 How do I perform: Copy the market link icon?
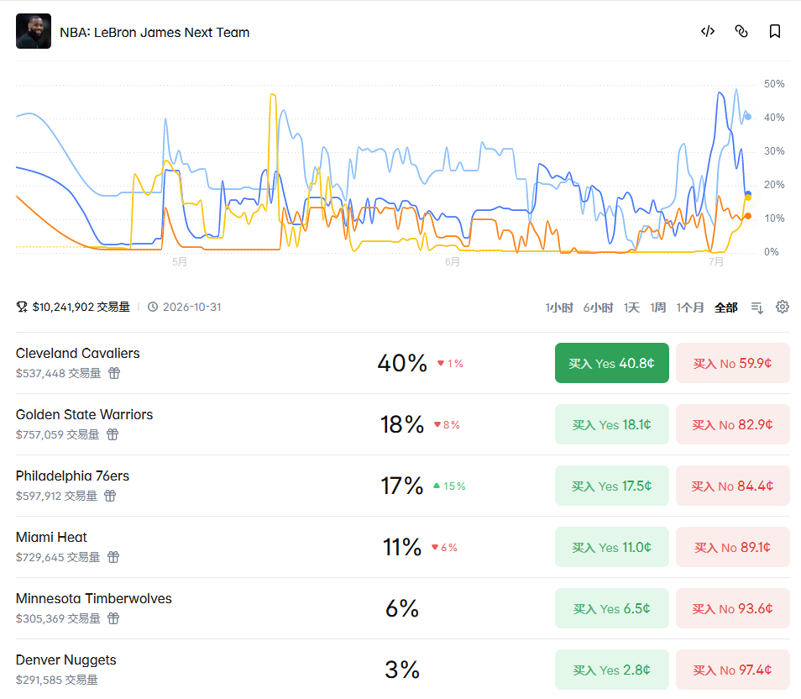pyautogui.click(x=741, y=32)
